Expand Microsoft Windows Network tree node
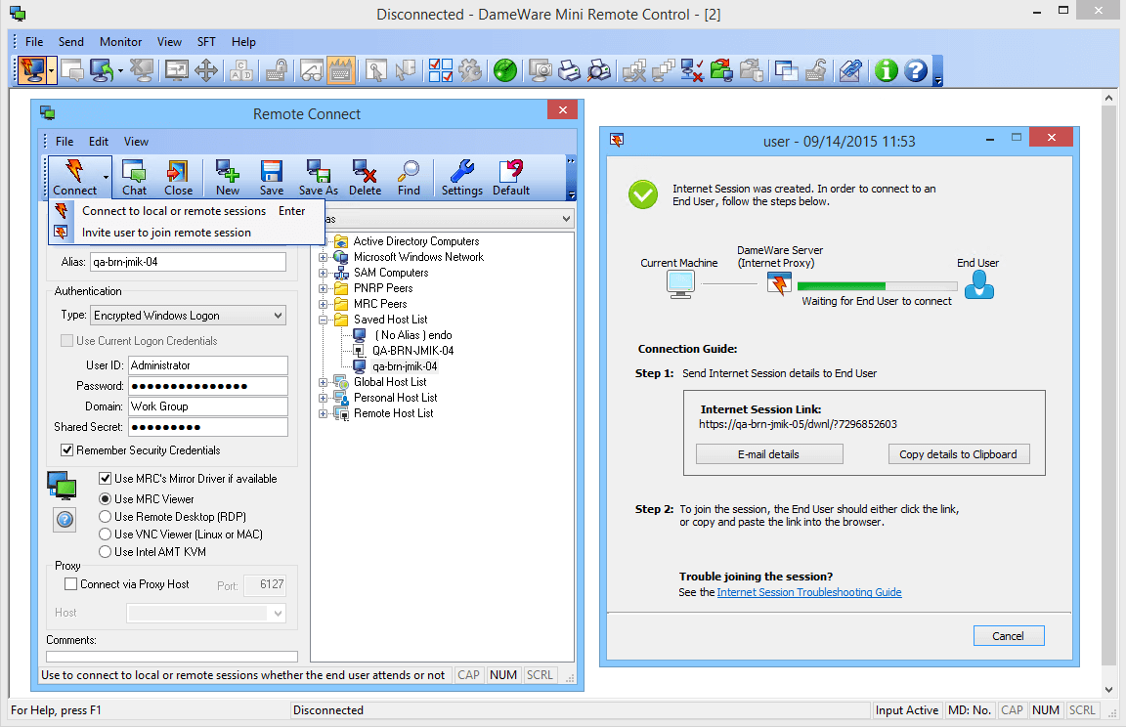1126x727 pixels. coord(324,257)
